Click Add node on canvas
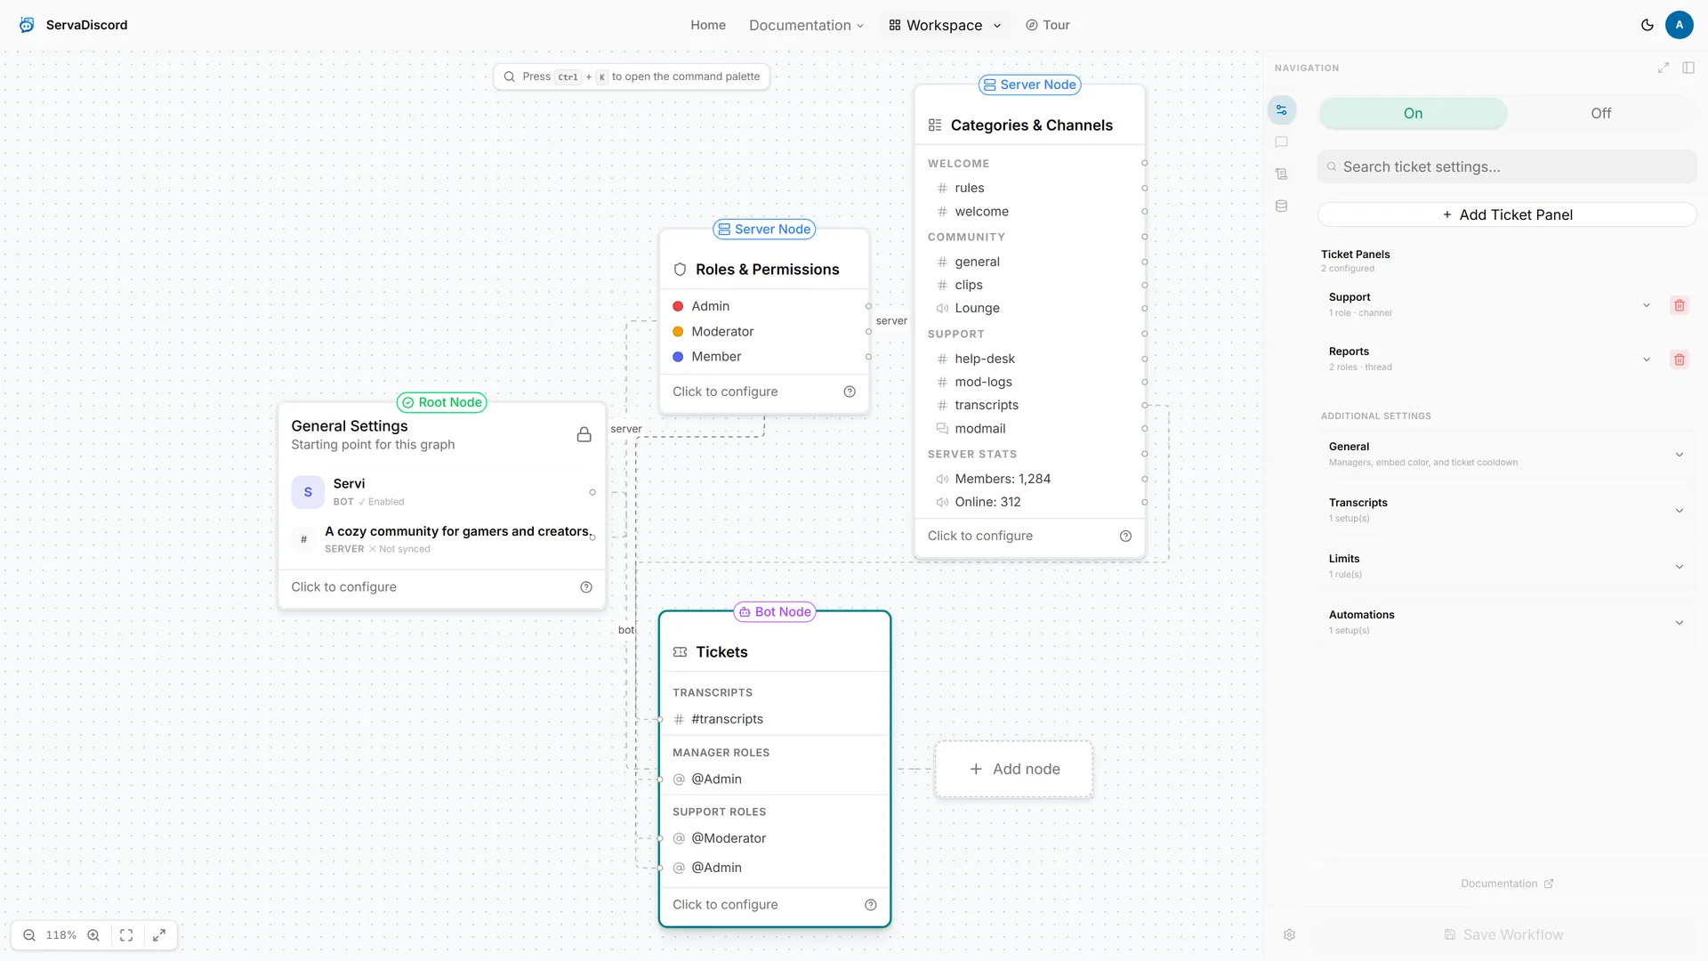 coord(1014,769)
